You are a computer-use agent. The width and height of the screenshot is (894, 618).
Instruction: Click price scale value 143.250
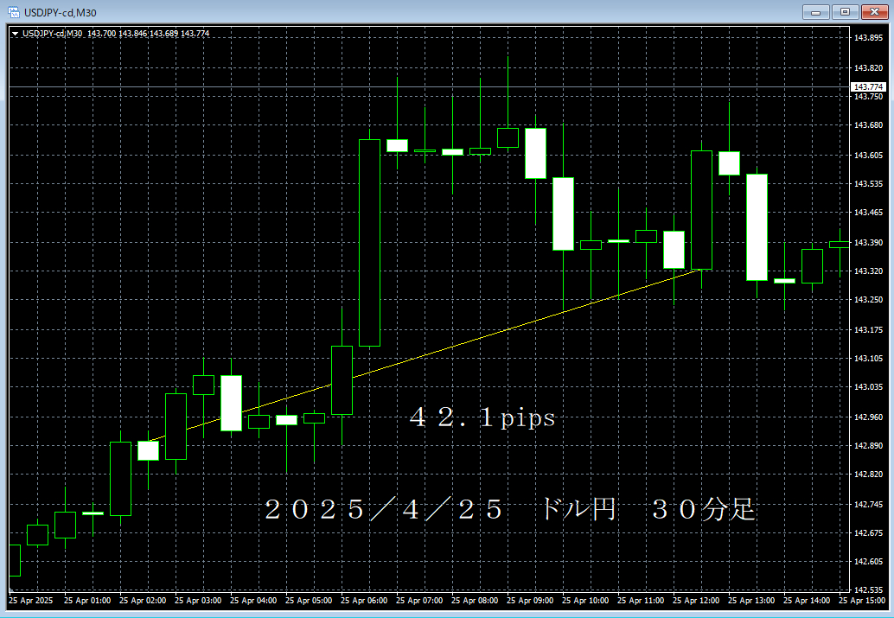tap(868, 299)
